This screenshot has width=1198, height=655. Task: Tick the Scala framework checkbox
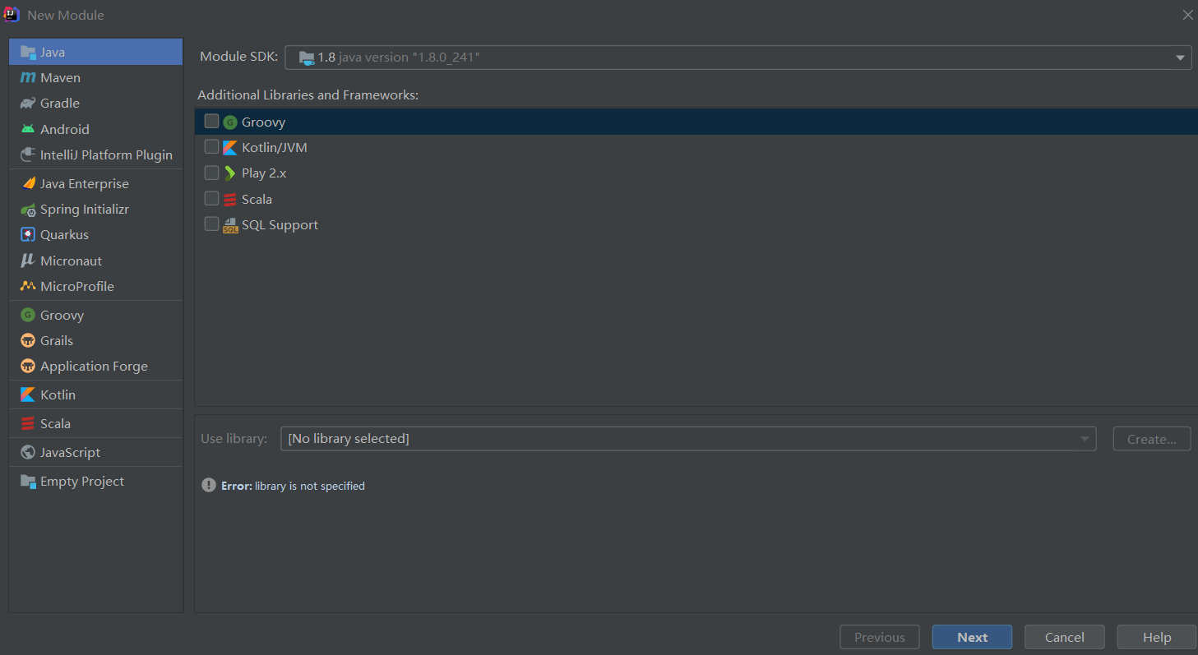pos(211,198)
